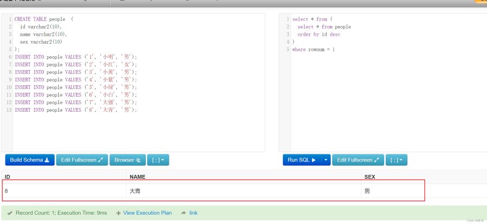Screen dimensions: 487x224
Task: Open query panel Edit Fullscreen
Action: [358, 160]
